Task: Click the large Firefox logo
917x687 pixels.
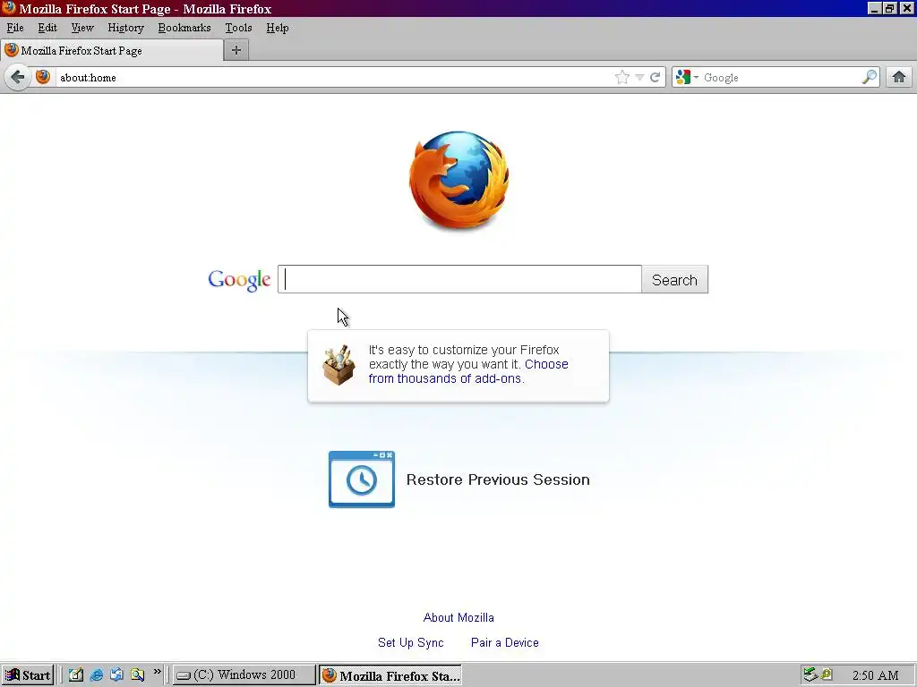Action: click(x=458, y=181)
